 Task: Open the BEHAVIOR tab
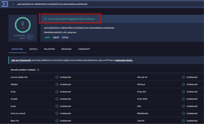pyautogui.click(x=67, y=49)
